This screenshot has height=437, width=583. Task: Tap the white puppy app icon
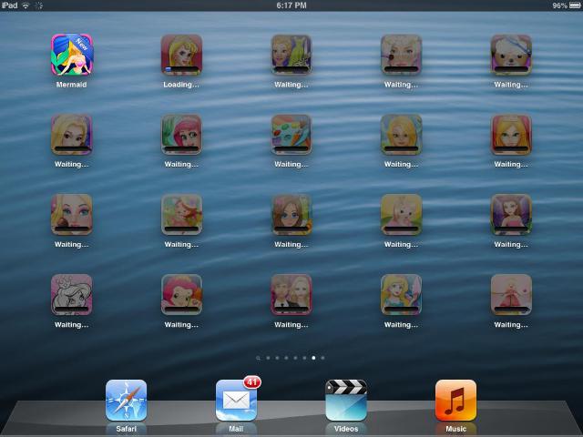[x=511, y=55]
